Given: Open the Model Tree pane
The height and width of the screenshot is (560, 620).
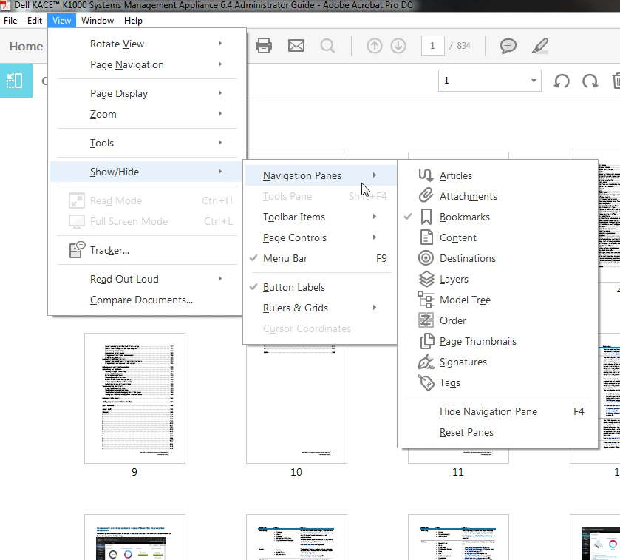Looking at the screenshot, I should click(x=497, y=300).
